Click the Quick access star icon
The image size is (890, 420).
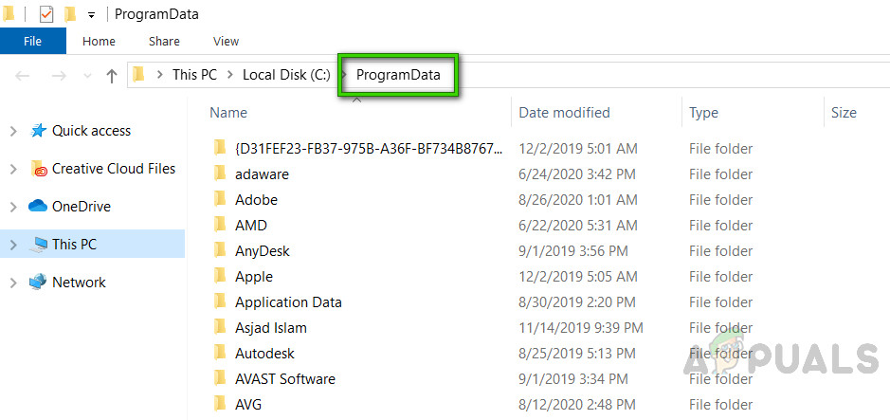(x=38, y=131)
